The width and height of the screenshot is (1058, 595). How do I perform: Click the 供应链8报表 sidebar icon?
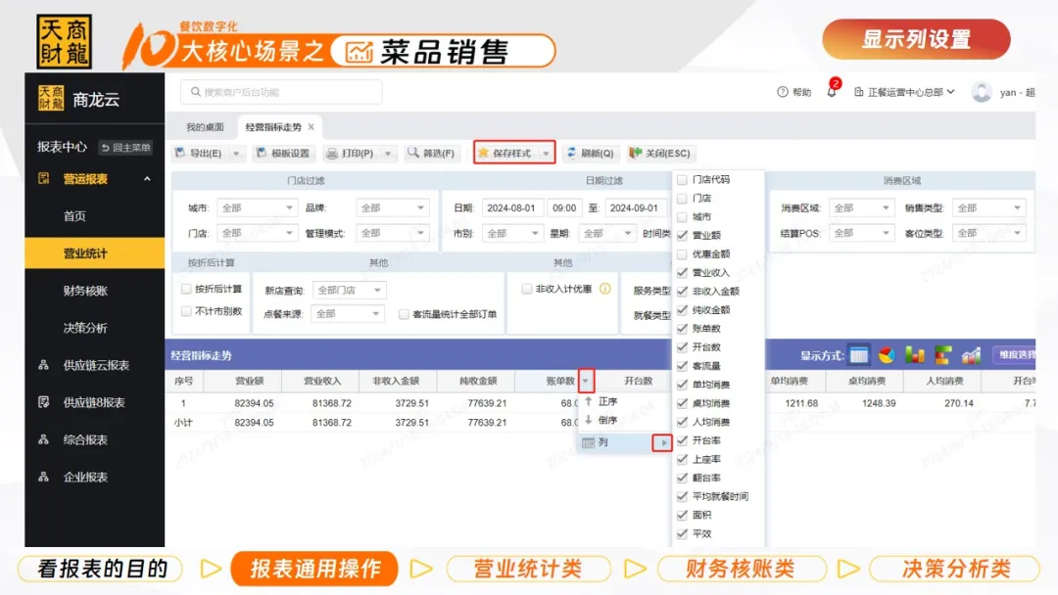tap(44, 402)
